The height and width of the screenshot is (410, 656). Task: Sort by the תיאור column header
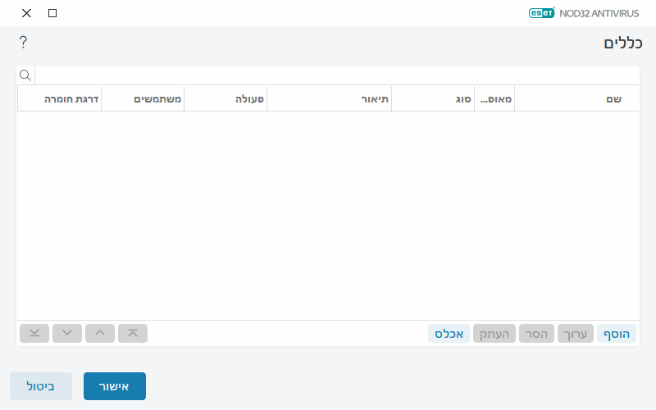pyautogui.click(x=329, y=98)
